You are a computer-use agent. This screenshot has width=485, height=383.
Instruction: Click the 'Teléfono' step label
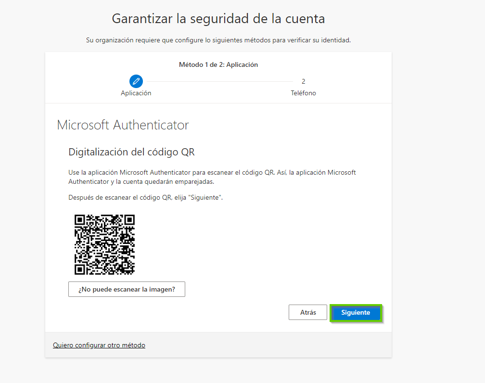coord(304,93)
